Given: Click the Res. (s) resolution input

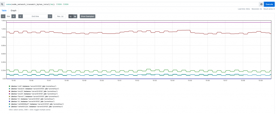Looking at the screenshot, I should (60, 16).
